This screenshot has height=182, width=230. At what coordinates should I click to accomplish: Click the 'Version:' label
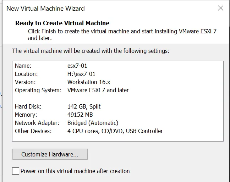[x=25, y=82]
